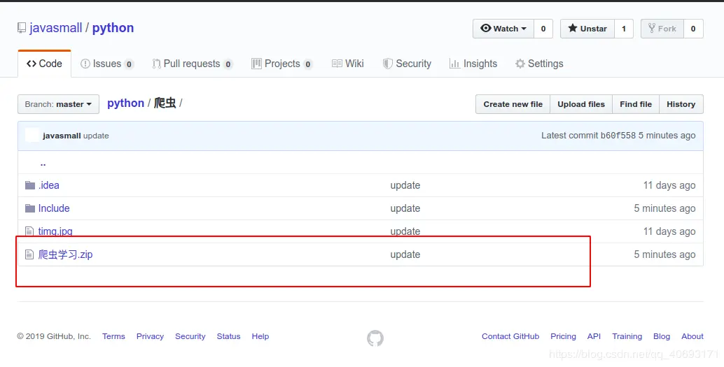Viewport: 724px width, 367px height.
Task: Go up to the parent directory (..)
Action: (43, 163)
